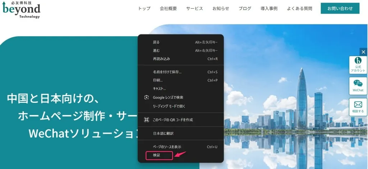The image size is (368, 169).
Task: Select 印刷 in the context menu
Action: coord(158,80)
